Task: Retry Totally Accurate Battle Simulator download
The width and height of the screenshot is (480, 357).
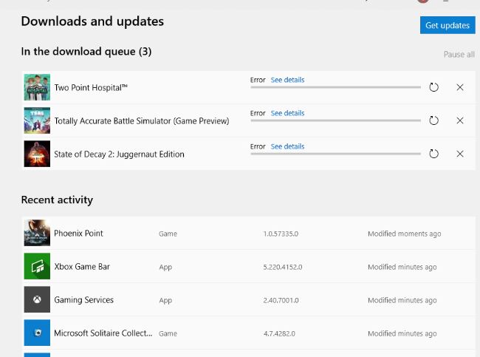Action: coord(433,120)
